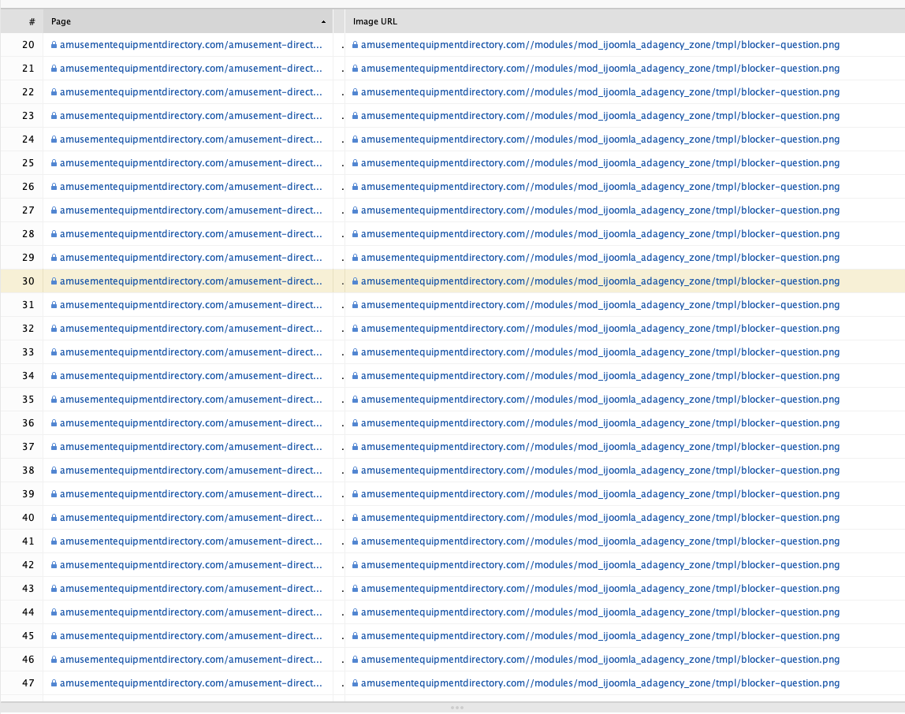Open the blocker-question.png link in row 28
The image size is (905, 714).
click(600, 234)
